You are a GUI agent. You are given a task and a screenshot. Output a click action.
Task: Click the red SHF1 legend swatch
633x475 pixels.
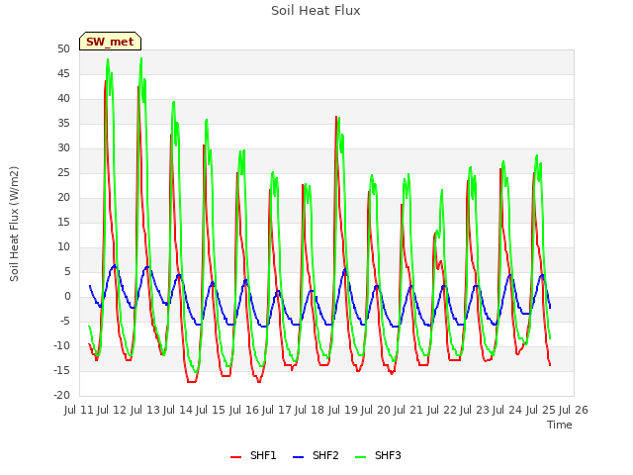coord(235,457)
